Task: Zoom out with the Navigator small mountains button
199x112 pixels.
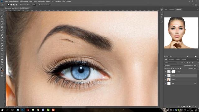Action: pos(171,56)
